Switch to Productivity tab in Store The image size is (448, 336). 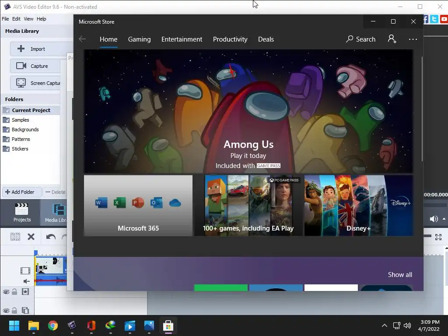230,39
